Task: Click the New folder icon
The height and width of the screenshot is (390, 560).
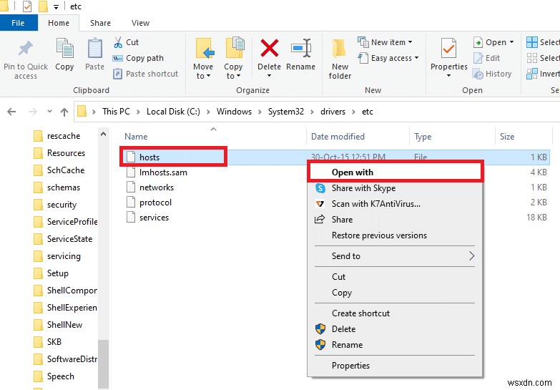Action: coord(339,49)
